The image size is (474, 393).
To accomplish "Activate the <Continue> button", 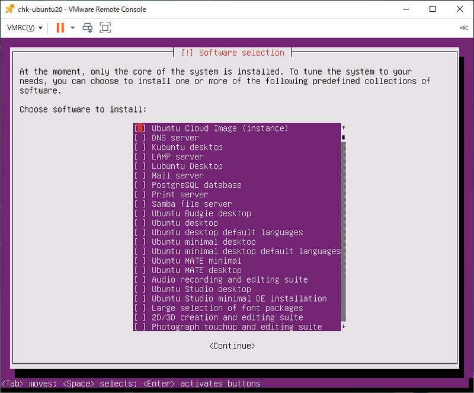I will [x=232, y=346].
